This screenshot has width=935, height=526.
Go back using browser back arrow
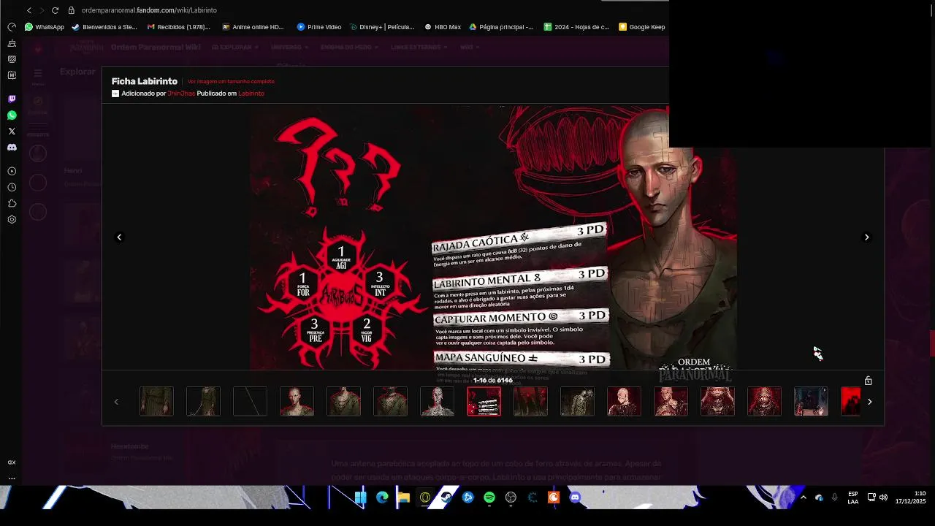point(29,10)
